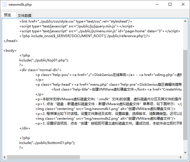Click the horizontal scrollbar thumb

coord(43,157)
